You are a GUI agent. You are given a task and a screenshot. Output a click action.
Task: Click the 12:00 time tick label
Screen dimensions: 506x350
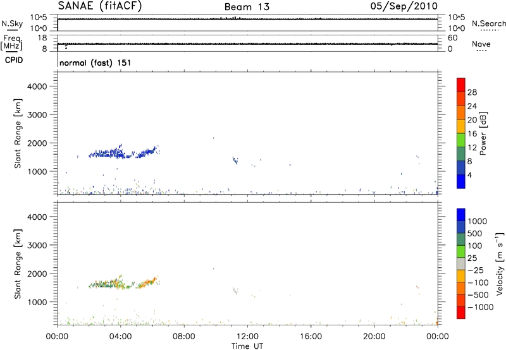point(247,337)
